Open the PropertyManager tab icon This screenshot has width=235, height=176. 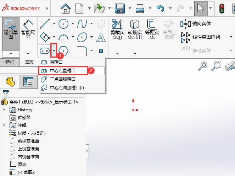tap(28, 82)
